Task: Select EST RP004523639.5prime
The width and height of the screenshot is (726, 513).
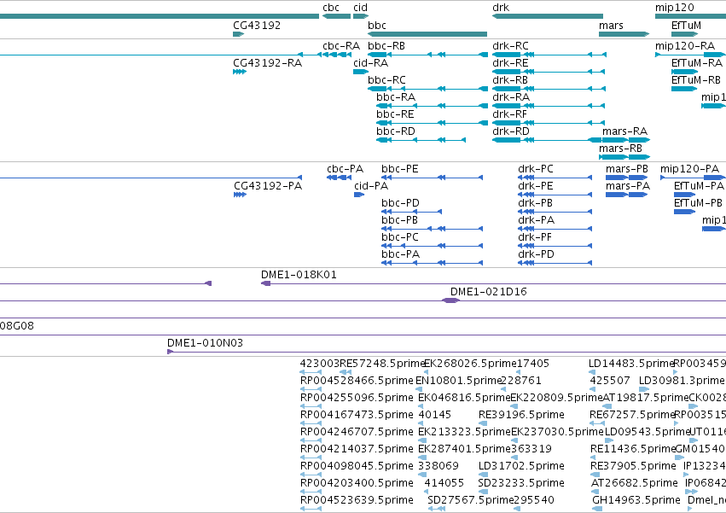Action: pos(311,509)
